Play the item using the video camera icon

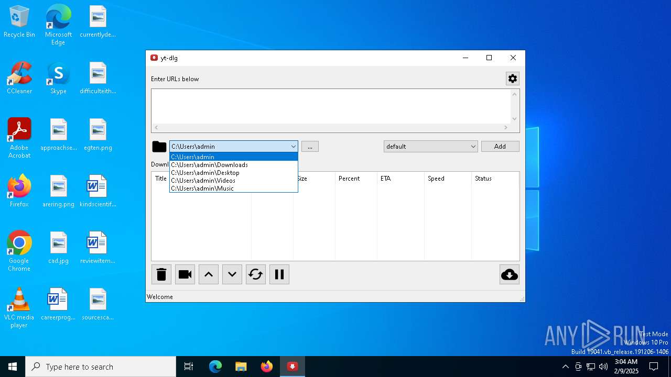[x=185, y=274]
